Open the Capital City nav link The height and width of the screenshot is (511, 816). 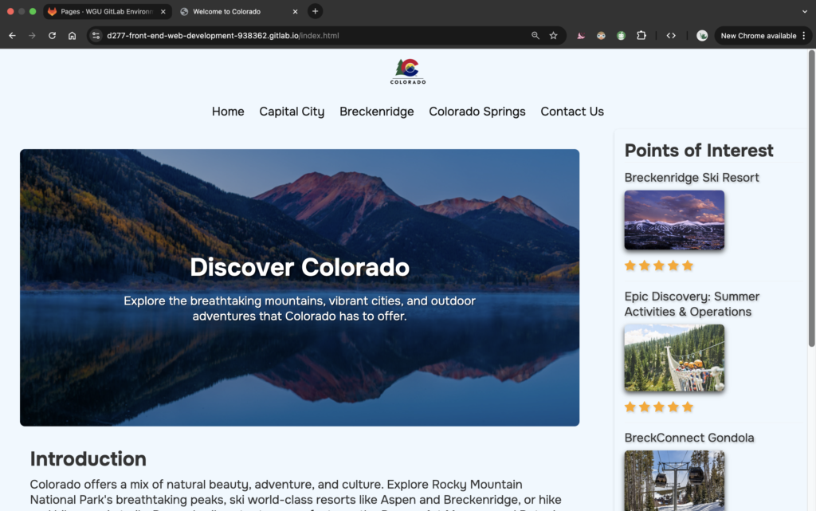pyautogui.click(x=292, y=112)
